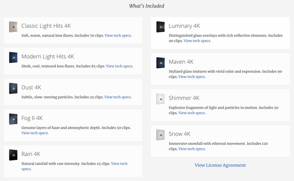
Task: Open Maven 4K View tech specs link
Action: pyautogui.click(x=192, y=77)
